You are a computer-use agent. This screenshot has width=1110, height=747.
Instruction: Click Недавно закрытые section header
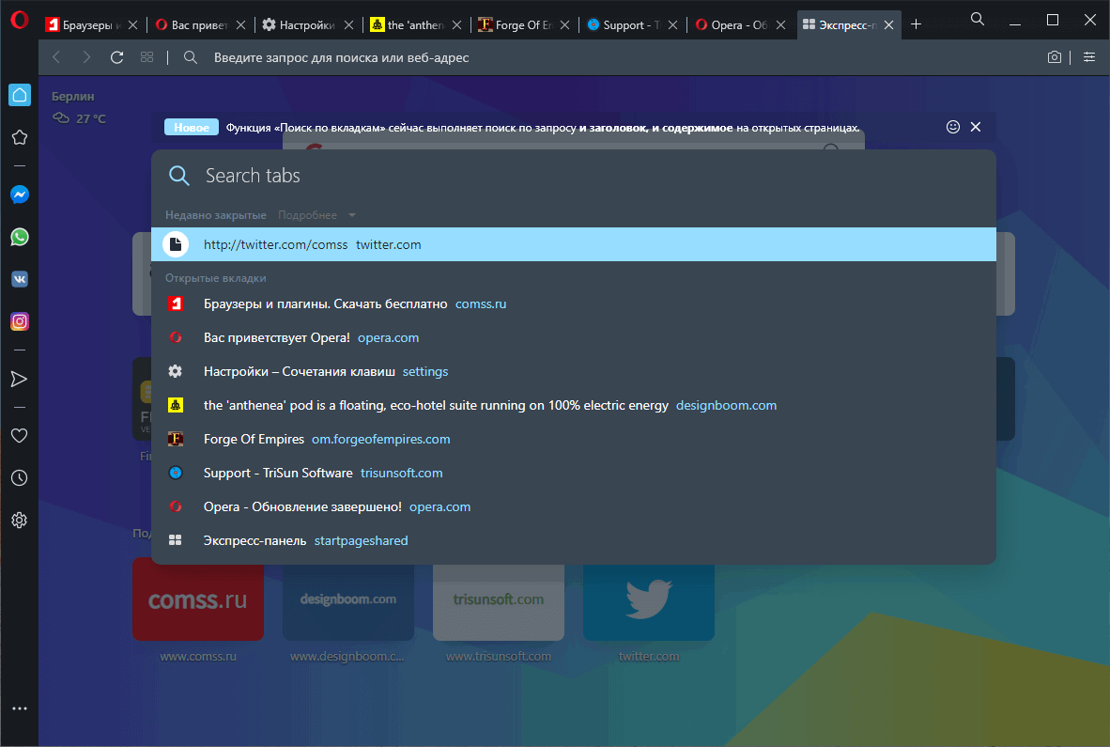point(216,215)
